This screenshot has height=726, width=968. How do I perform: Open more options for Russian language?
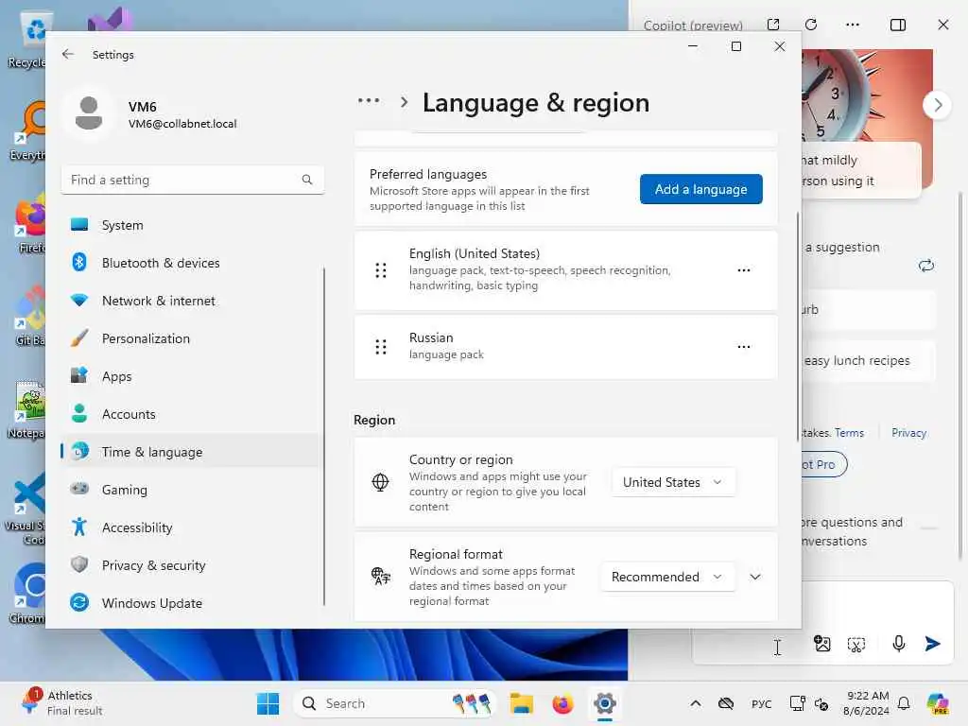(x=744, y=347)
